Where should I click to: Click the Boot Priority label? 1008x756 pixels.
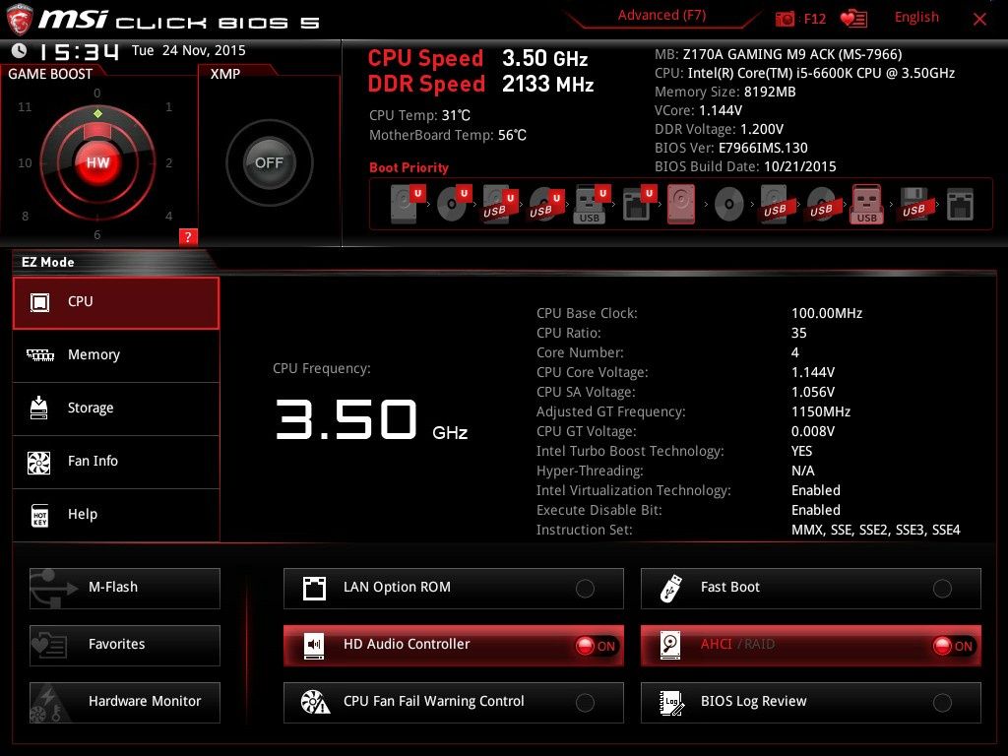(409, 167)
